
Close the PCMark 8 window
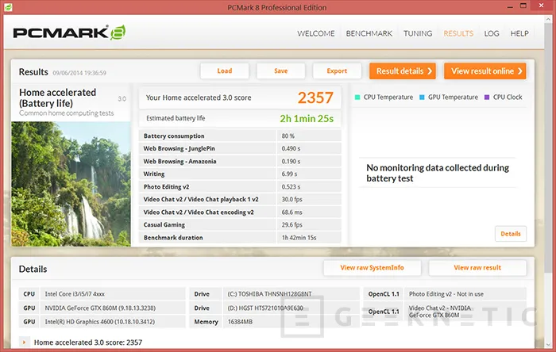(541, 6)
